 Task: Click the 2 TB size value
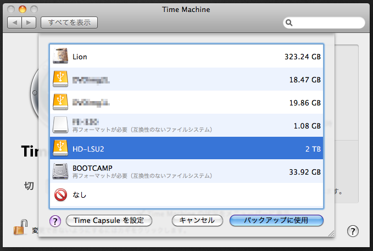click(x=313, y=149)
